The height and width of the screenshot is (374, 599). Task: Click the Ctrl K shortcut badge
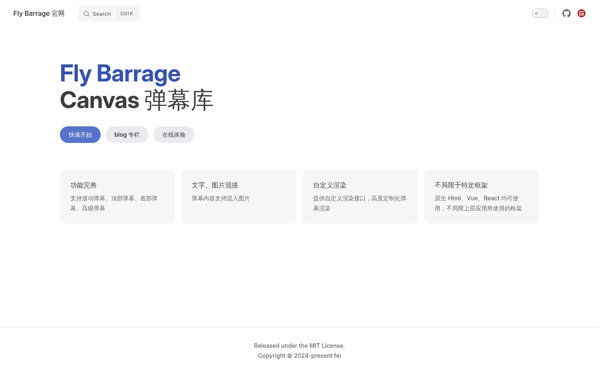127,13
